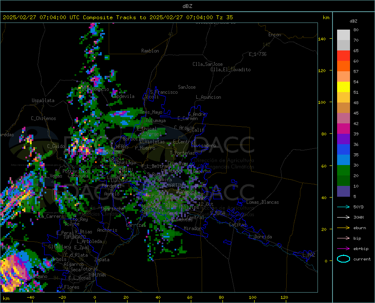Click the 'S_Francisco' map label

coord(164,92)
